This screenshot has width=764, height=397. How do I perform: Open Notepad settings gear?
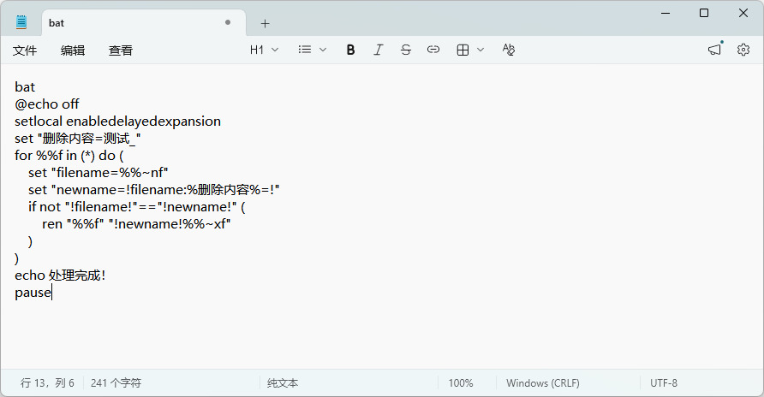(x=743, y=50)
